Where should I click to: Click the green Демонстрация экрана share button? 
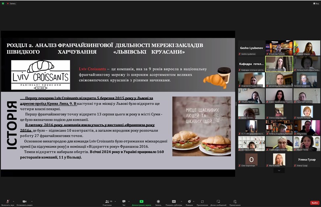(142, 203)
